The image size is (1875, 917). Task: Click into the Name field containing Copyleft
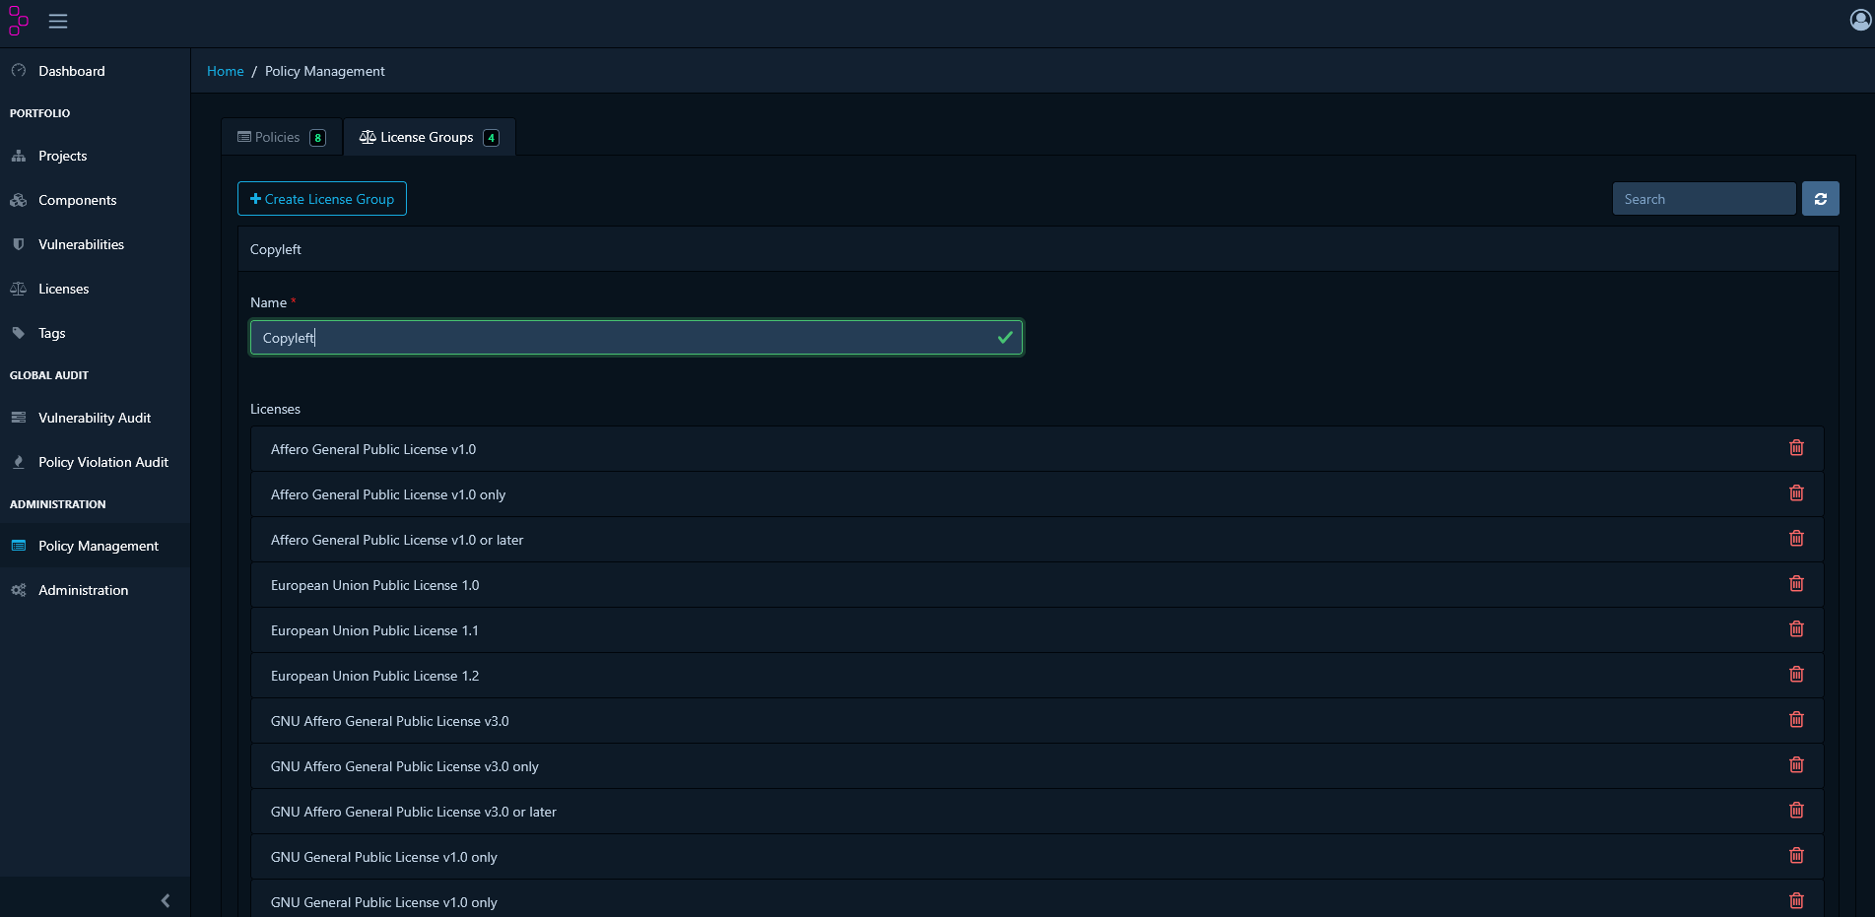pyautogui.click(x=636, y=338)
